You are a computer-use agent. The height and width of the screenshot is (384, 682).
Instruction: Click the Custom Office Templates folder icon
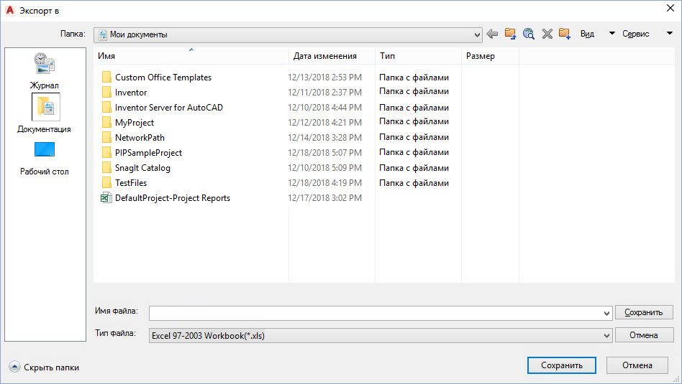(106, 78)
